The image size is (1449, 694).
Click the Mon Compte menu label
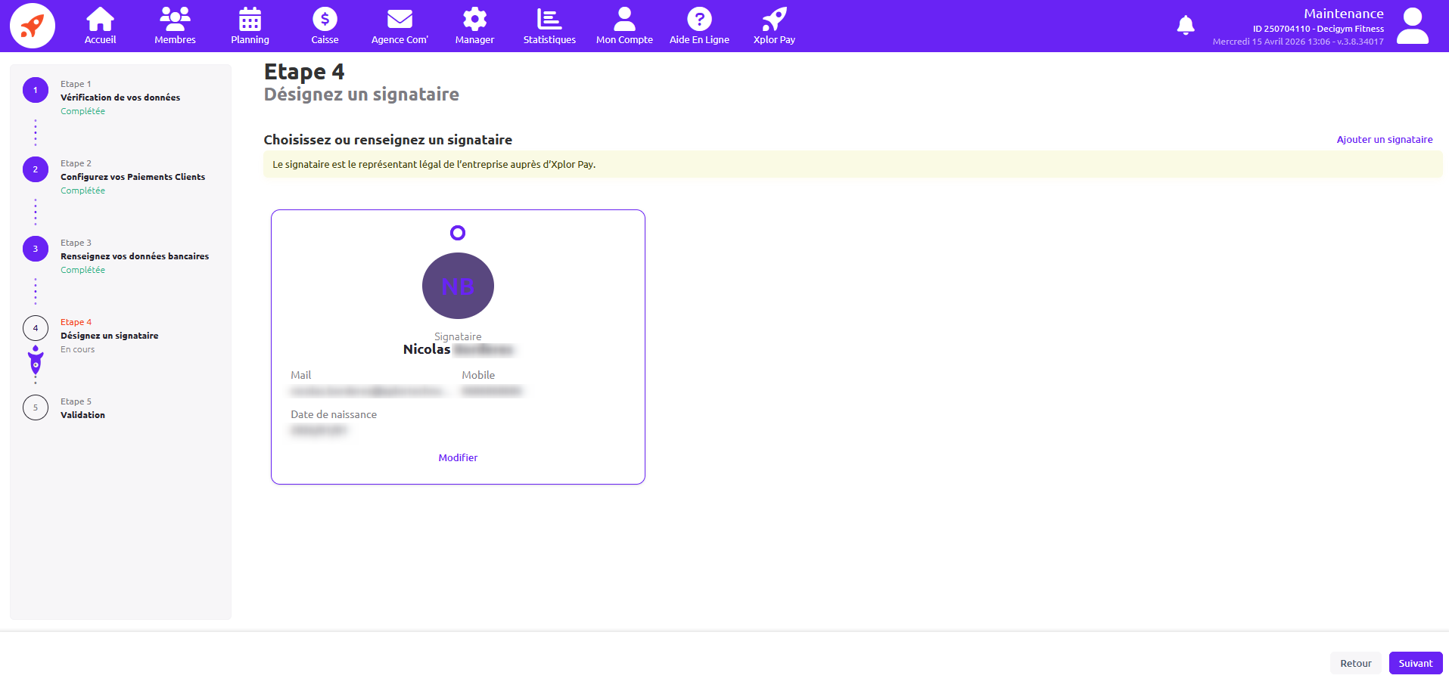[x=624, y=40]
